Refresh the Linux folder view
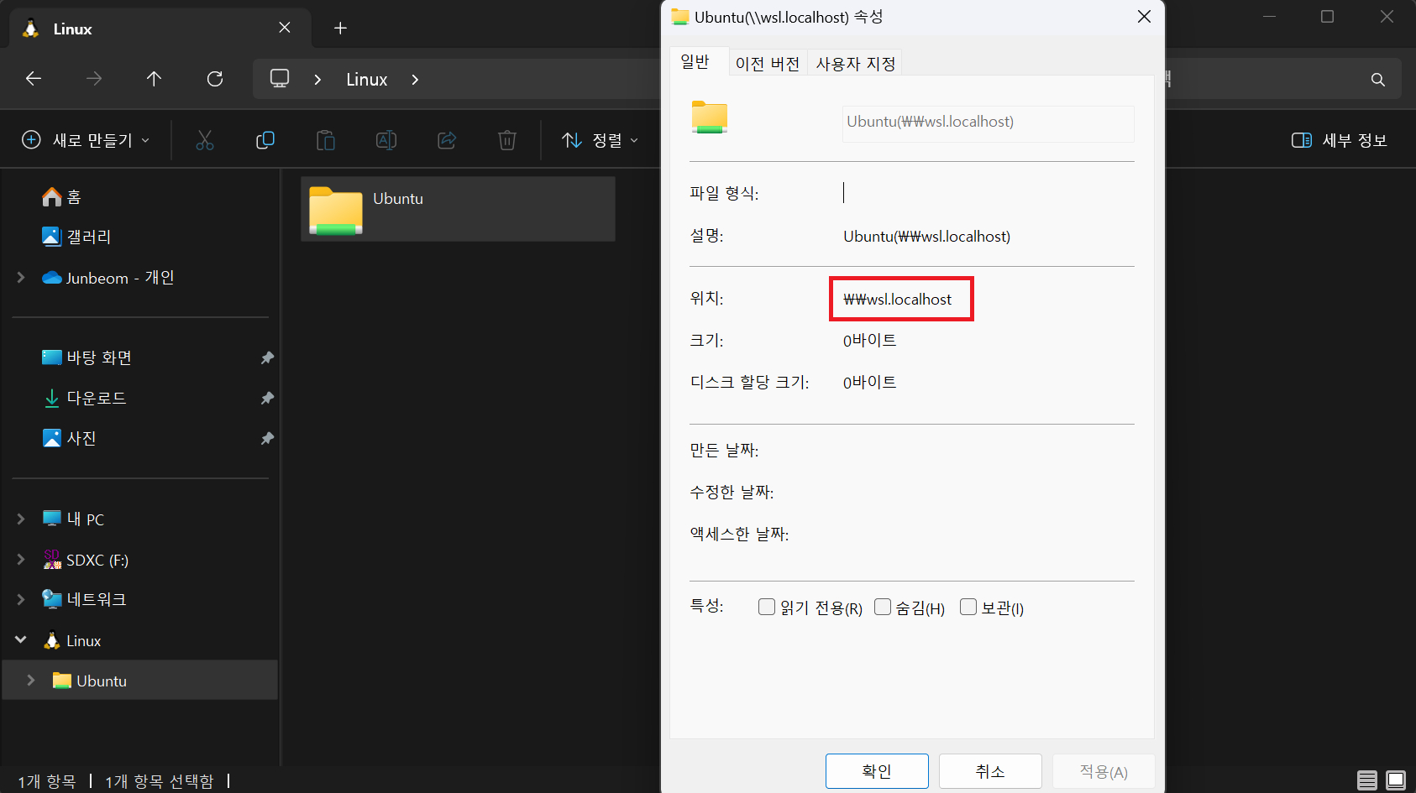 point(215,79)
